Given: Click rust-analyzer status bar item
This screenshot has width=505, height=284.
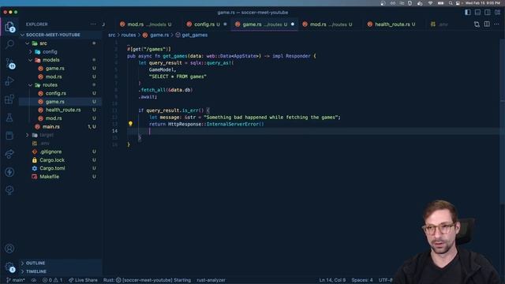Looking at the screenshot, I should pyautogui.click(x=211, y=280).
